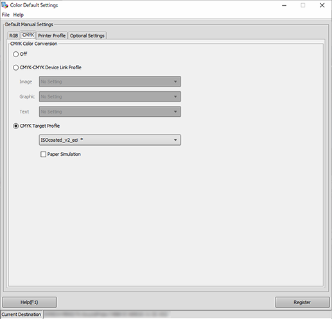Viewport: 332px width, 319px height.
Task: Click the CMYK Color Conversion group label
Action: pos(34,44)
